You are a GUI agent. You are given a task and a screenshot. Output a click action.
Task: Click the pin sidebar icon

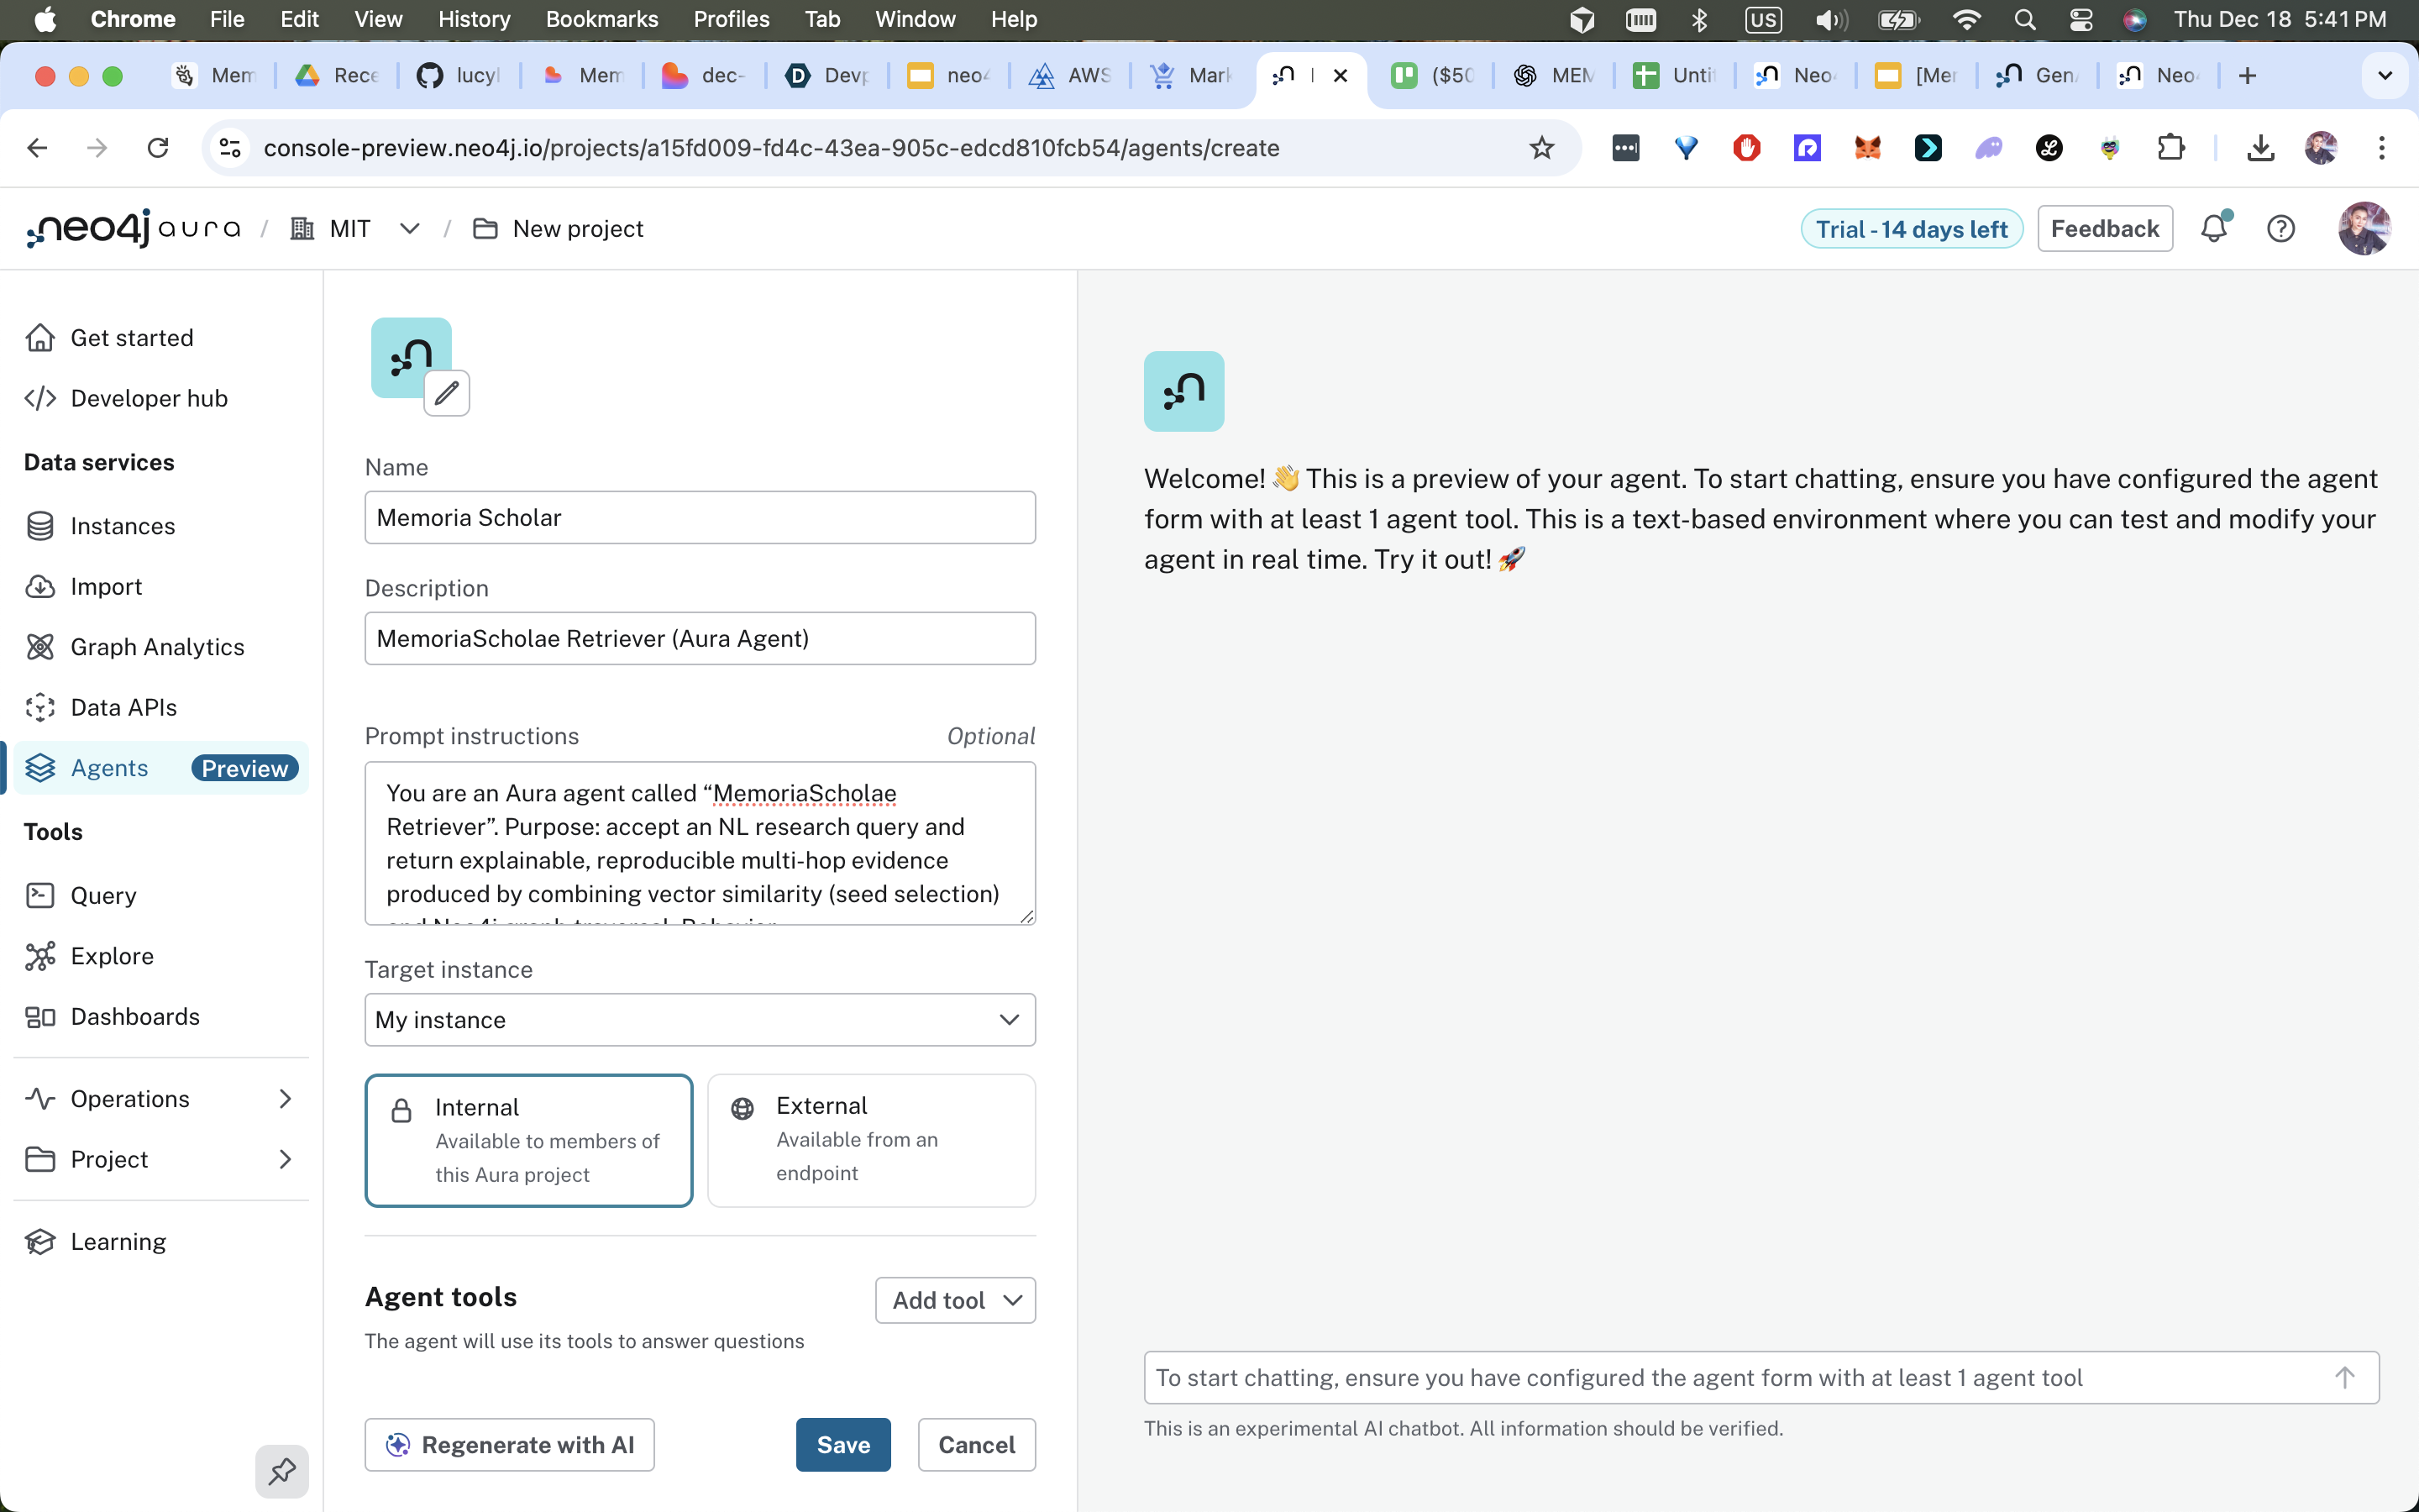(282, 1471)
